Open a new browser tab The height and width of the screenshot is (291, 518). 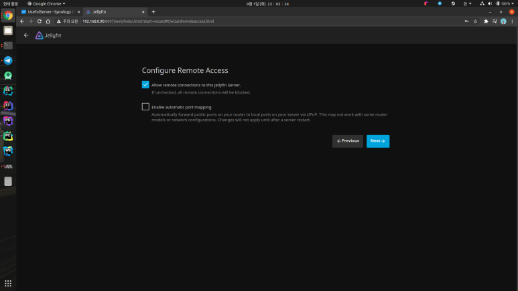(x=153, y=12)
